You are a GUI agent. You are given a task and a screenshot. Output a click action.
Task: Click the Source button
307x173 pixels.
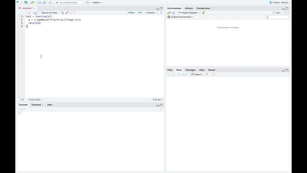click(150, 13)
